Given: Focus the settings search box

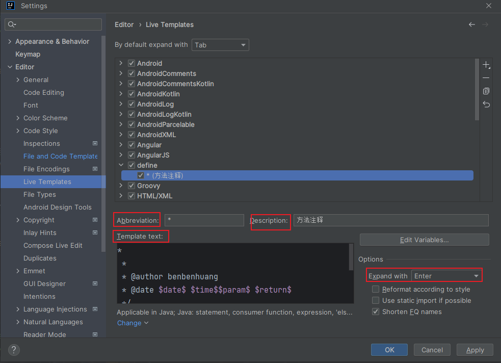Looking at the screenshot, I should click(54, 24).
